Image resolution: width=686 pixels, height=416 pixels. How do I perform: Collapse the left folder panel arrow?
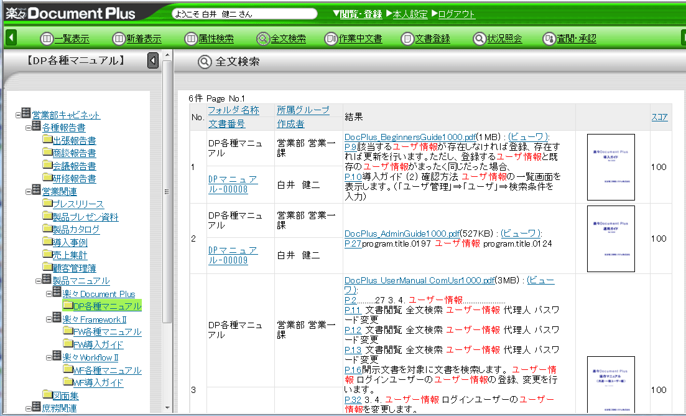pos(153,61)
